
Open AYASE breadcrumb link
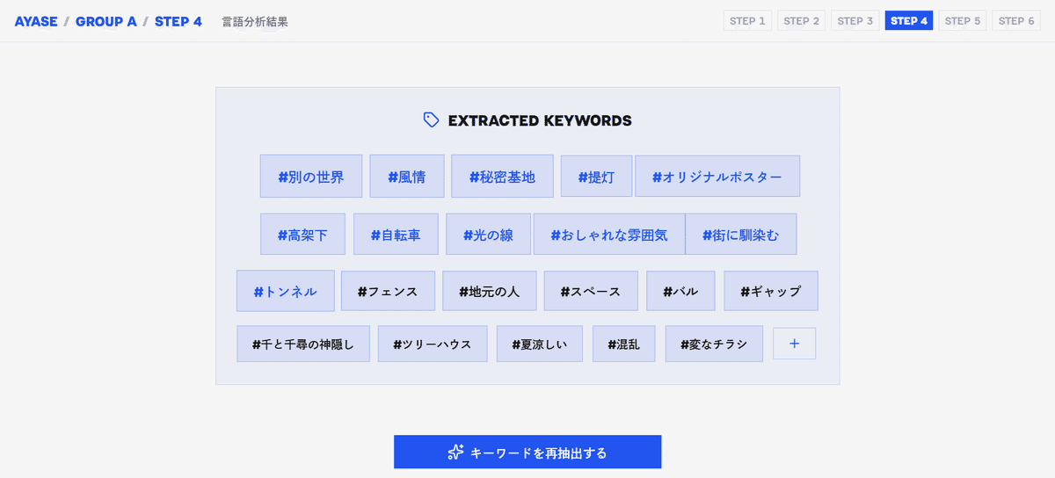36,21
